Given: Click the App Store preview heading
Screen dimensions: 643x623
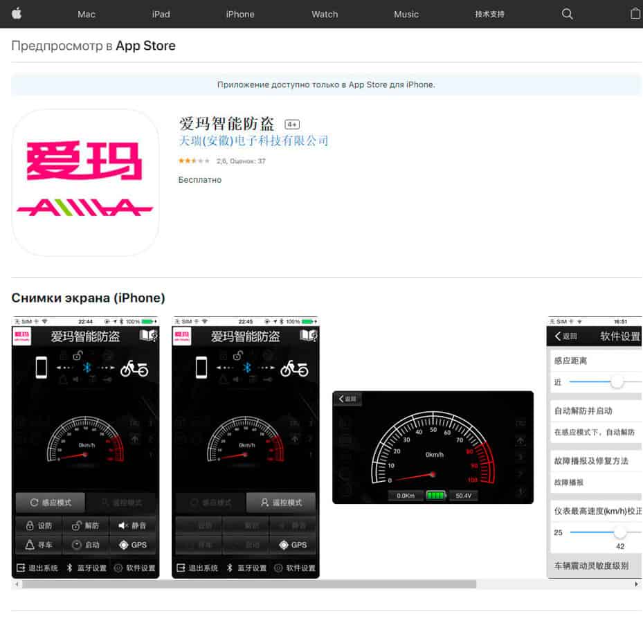Looking at the screenshot, I should click(x=93, y=46).
